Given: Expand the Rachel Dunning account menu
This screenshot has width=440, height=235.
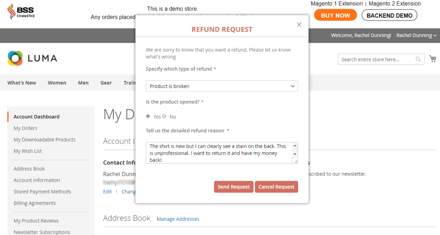Looking at the screenshot, I should click(416, 36).
